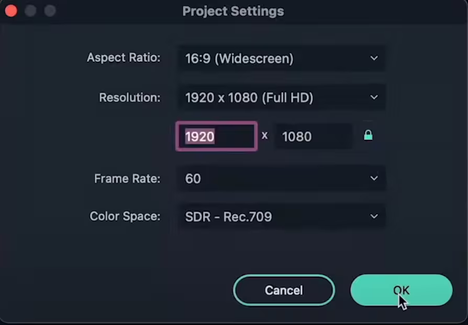The image size is (468, 325).
Task: Click the gray minimize window button
Action: pos(30,10)
